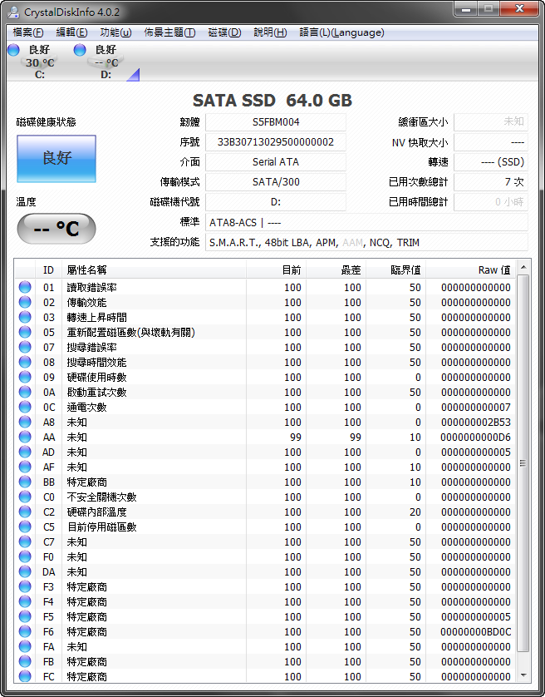Screen dimensions: 545x697
Task: Click the temperature -- °C button
Action: 56,229
